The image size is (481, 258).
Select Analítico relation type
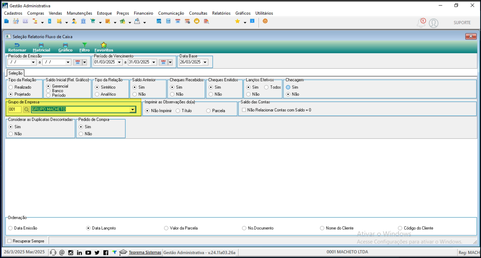[97, 94]
